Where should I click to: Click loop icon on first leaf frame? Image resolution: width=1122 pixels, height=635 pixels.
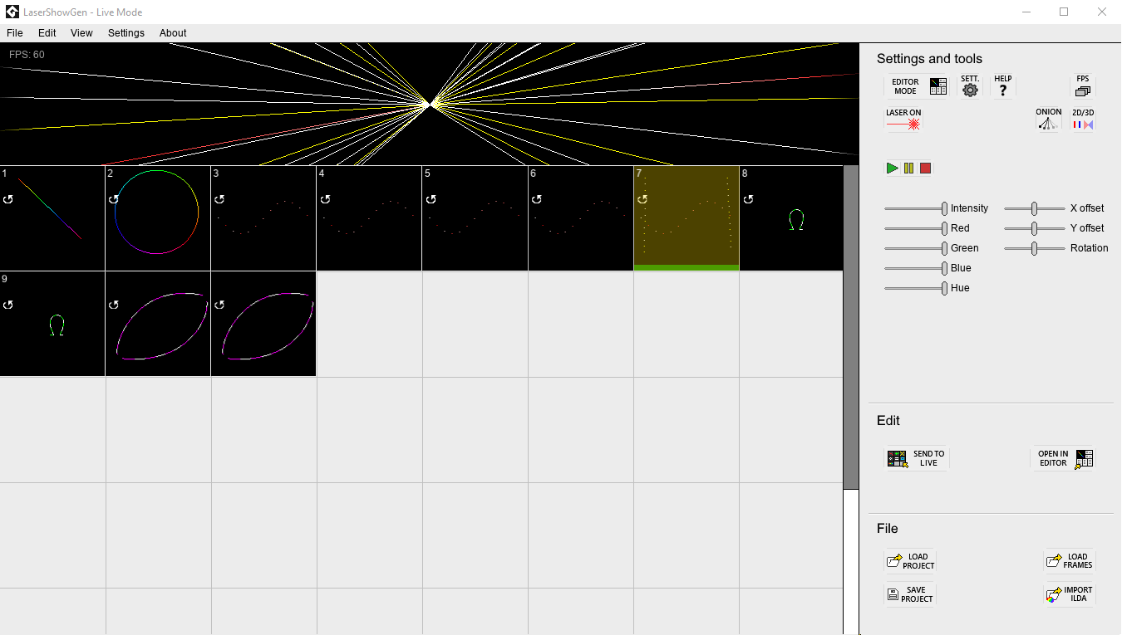click(114, 305)
